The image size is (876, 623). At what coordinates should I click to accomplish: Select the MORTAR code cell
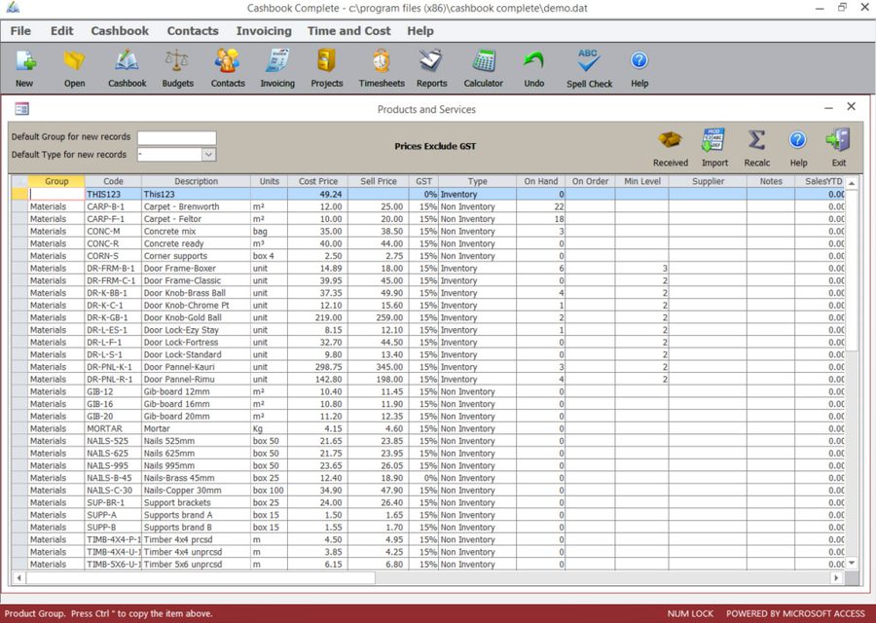point(113,428)
